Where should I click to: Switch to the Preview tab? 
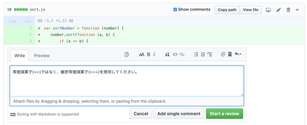42,56
